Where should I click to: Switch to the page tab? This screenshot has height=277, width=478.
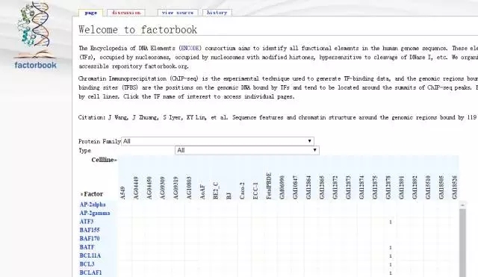point(91,13)
